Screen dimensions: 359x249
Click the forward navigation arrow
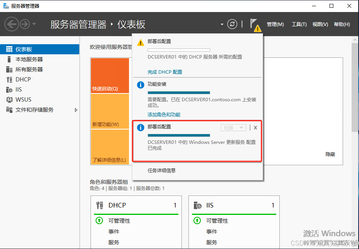click(25, 24)
